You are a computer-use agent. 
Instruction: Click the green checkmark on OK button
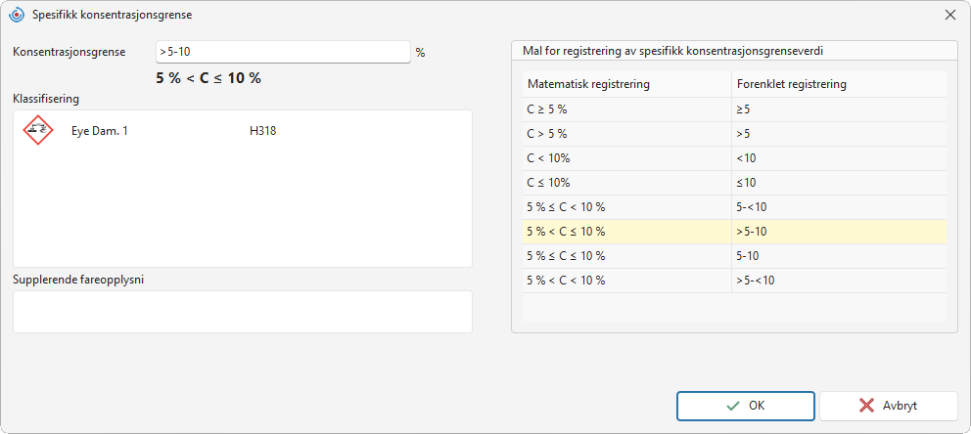pos(732,406)
